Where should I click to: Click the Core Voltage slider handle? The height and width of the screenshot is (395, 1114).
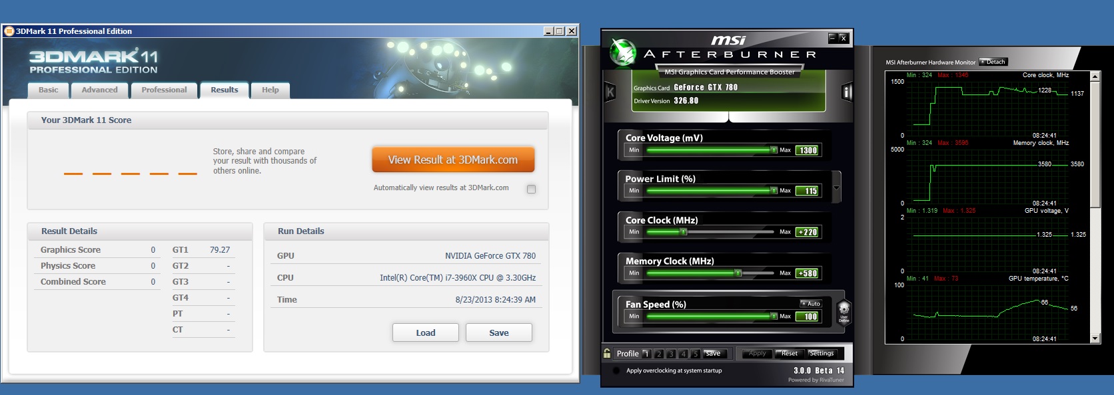point(774,150)
